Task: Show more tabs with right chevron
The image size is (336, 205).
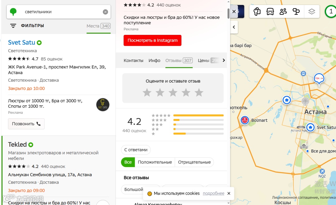Action: pyautogui.click(x=224, y=60)
